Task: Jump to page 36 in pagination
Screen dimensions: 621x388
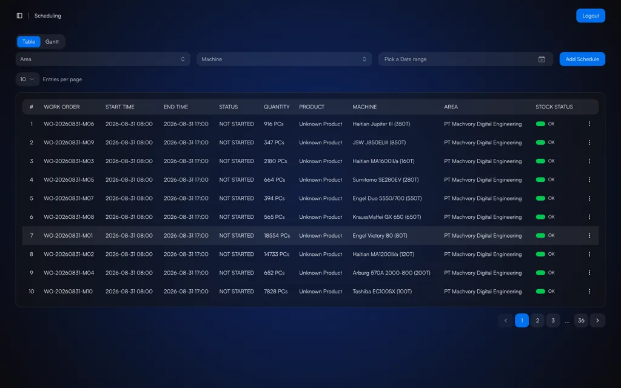Action: 581,320
